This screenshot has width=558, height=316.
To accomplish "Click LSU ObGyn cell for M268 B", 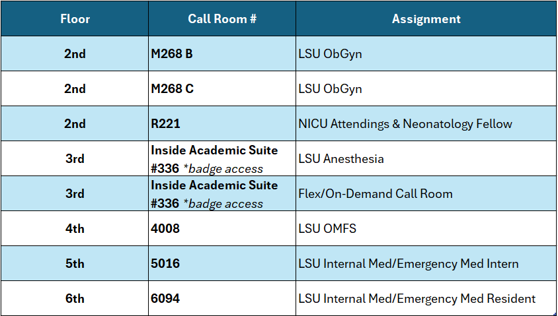I will (x=331, y=54).
